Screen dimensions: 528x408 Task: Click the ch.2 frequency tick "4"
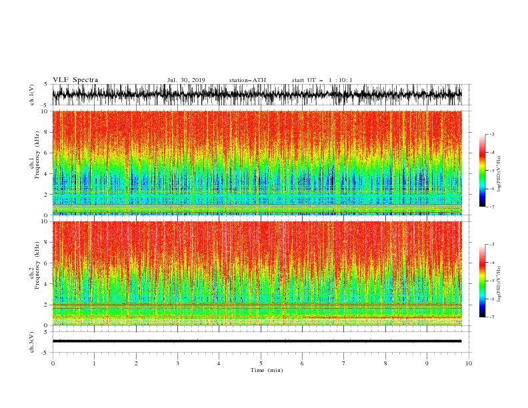(x=46, y=284)
